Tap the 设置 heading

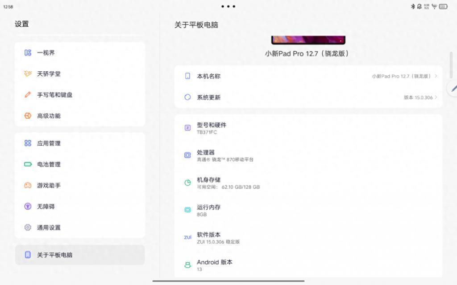tap(22, 24)
